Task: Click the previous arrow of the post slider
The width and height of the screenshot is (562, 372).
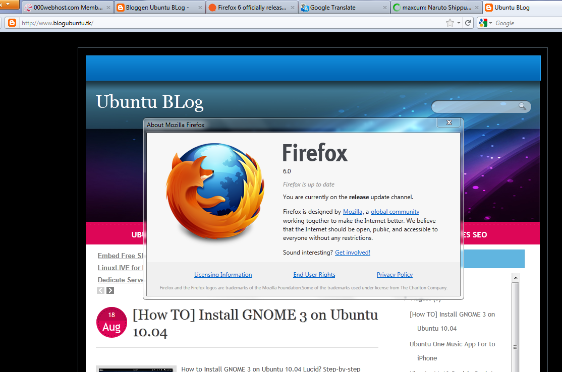Action: point(101,290)
